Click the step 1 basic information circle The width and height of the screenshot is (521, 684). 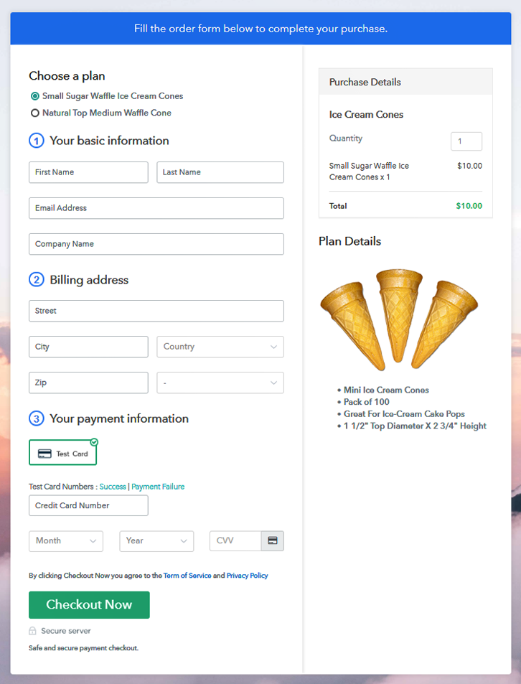pyautogui.click(x=37, y=141)
